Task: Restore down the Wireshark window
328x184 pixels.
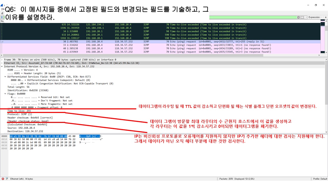Action: pos(316,5)
